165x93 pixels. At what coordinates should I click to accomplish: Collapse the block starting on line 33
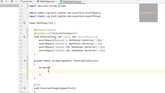[28, 92]
